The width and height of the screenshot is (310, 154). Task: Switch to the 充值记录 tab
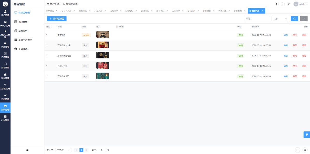click(x=222, y=11)
